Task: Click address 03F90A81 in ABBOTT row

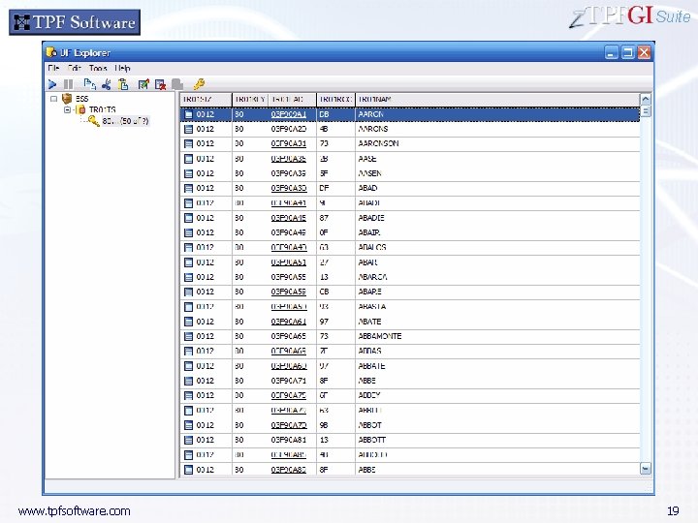Action: (x=289, y=440)
